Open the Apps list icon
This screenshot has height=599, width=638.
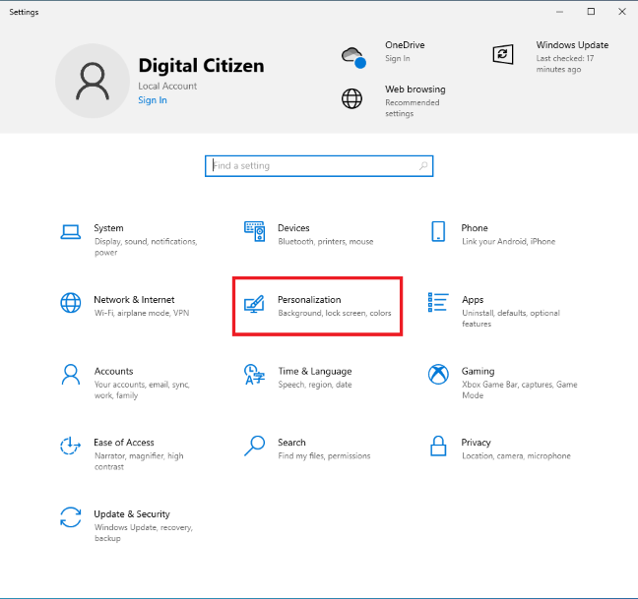(438, 303)
